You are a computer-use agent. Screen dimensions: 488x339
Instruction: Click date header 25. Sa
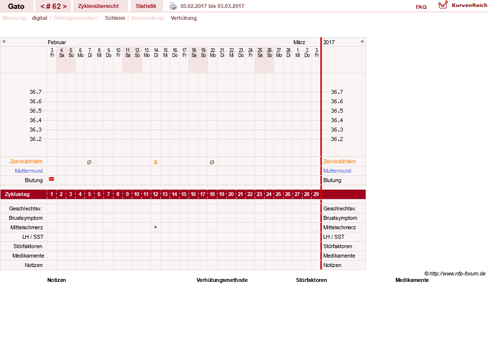click(x=260, y=53)
